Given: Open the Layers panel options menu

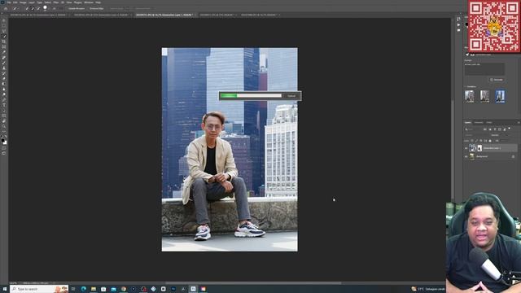Looking at the screenshot, I should point(519,123).
